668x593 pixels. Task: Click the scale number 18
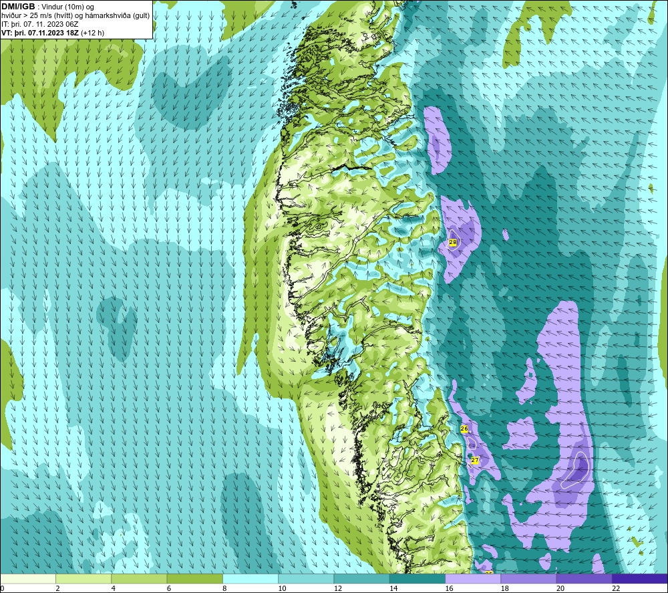click(505, 589)
